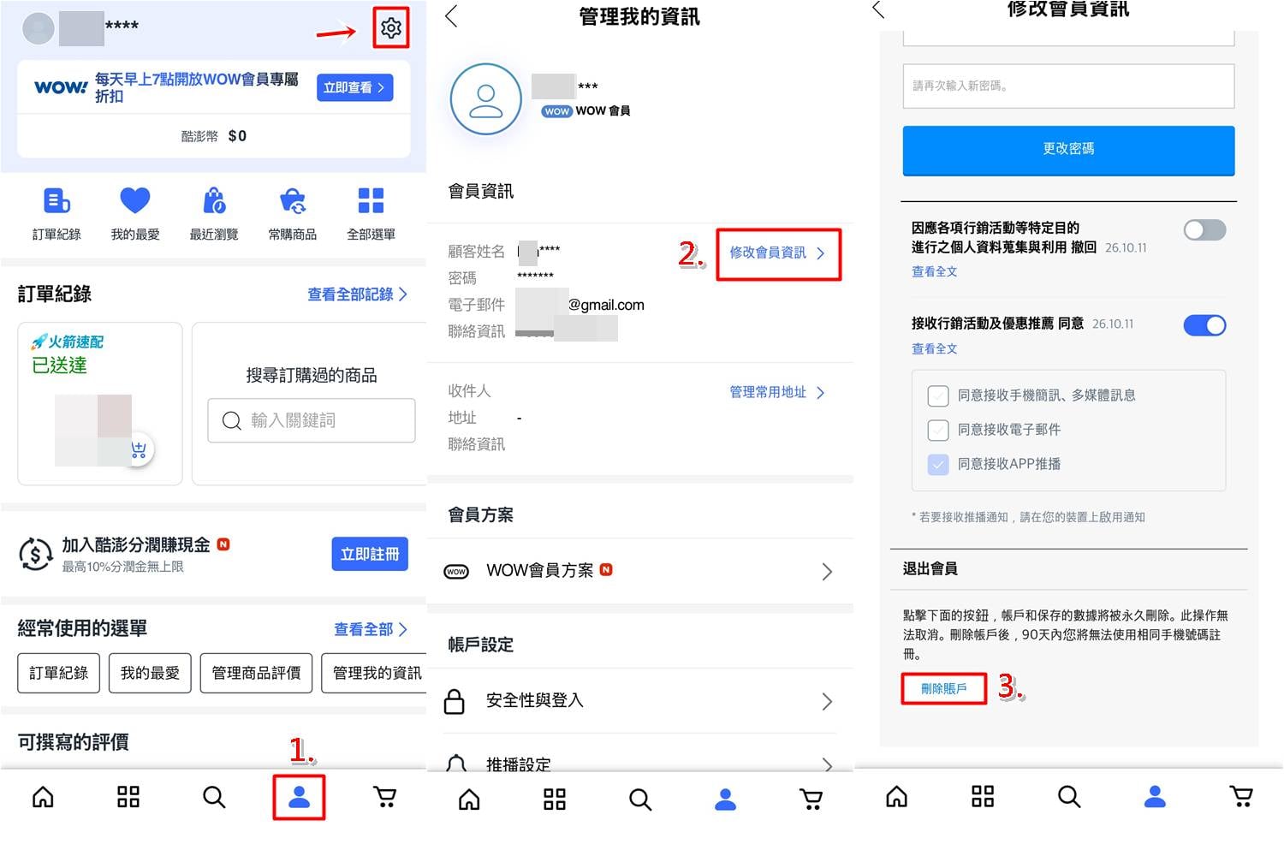Image resolution: width=1284 pixels, height=856 pixels.
Task: Open 我的最愛 via the heart icon
Action: (x=135, y=200)
